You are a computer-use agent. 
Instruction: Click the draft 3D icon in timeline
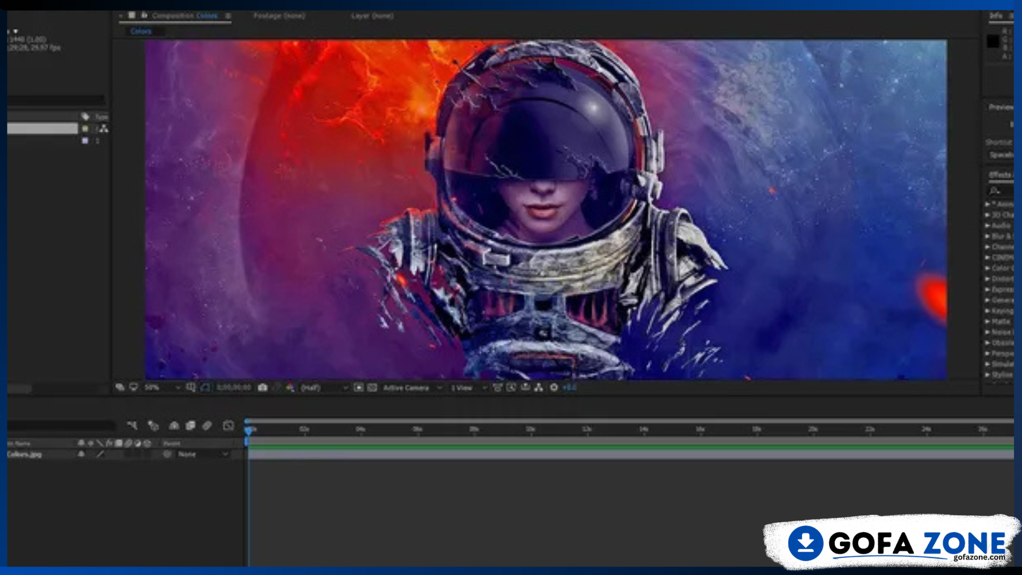click(153, 425)
